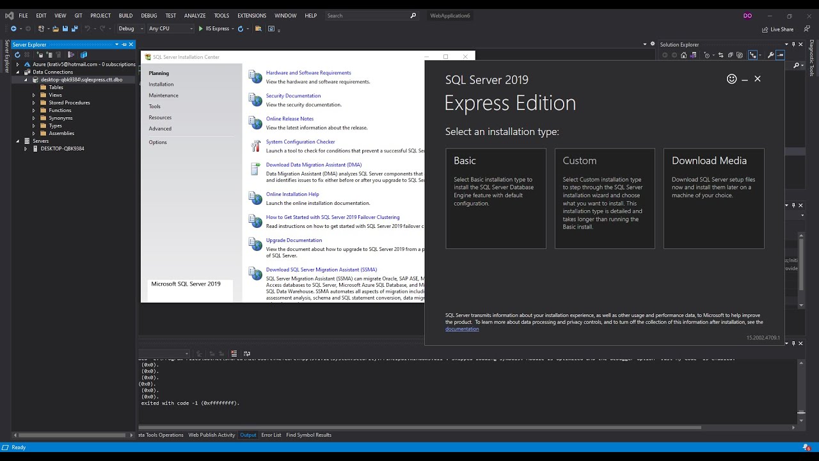Viewport: 819px width, 461px height.
Task: Select the desktop-qbk9384\sqlexpress.ctt.dbo connection
Action: pyautogui.click(x=82, y=79)
